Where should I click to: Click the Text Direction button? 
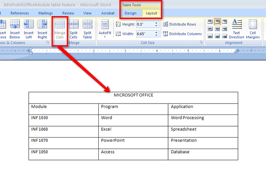(x=237, y=29)
